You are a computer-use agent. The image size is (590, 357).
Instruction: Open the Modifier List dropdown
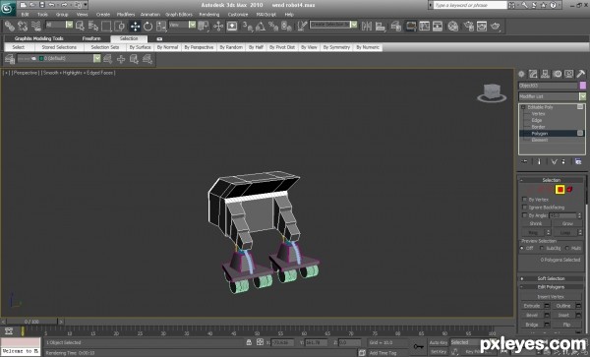click(552, 96)
